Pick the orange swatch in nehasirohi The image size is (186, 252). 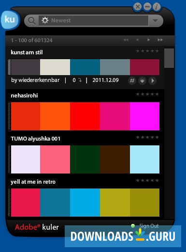pyautogui.click(x=55, y=116)
